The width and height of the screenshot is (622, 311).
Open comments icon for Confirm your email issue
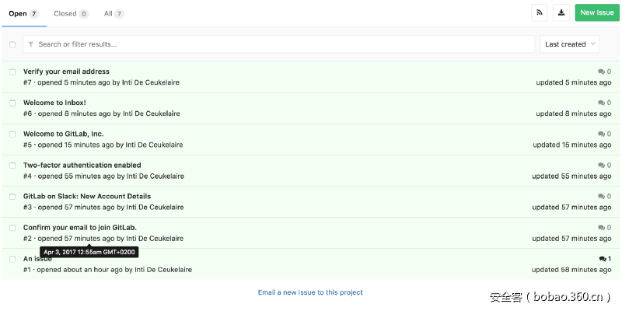coord(601,228)
